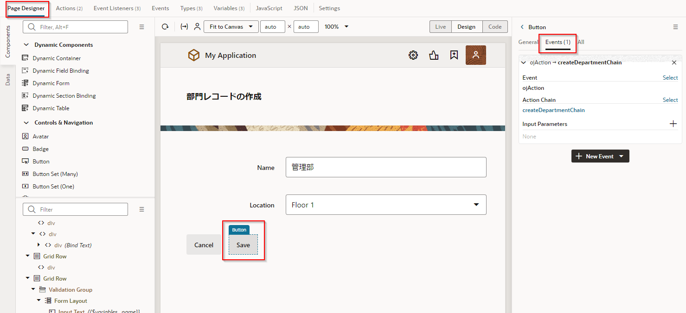Switch canvas to Code mode
686x313 pixels.
[x=495, y=27]
